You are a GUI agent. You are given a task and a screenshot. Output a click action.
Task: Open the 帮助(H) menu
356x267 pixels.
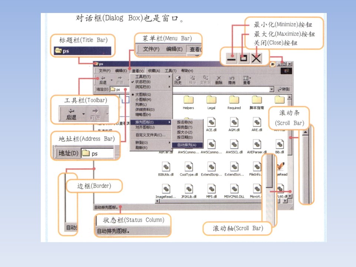[x=187, y=71]
